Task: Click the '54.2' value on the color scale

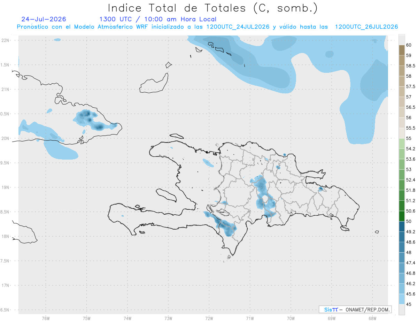Action: (411, 149)
